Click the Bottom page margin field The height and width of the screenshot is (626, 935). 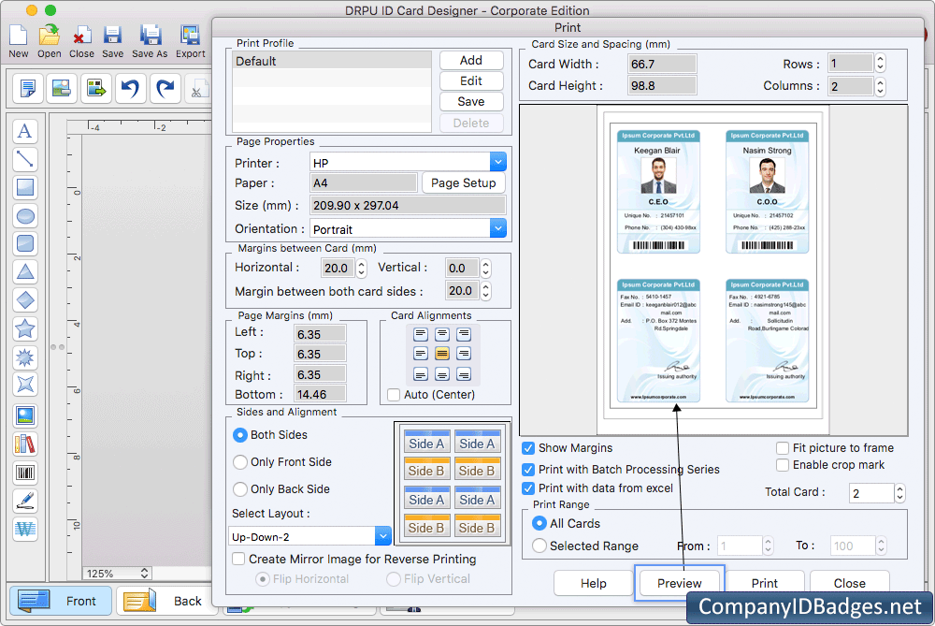320,395
